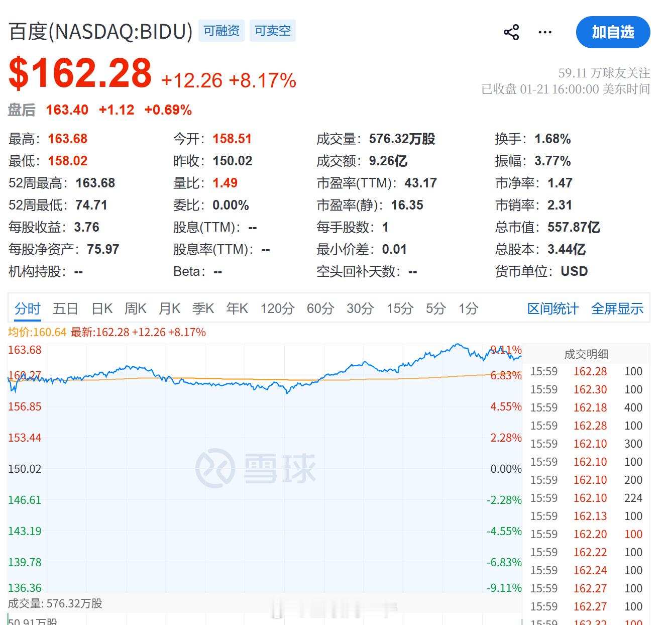
Task: Click the 今开 value 158.51
Action: (x=232, y=139)
